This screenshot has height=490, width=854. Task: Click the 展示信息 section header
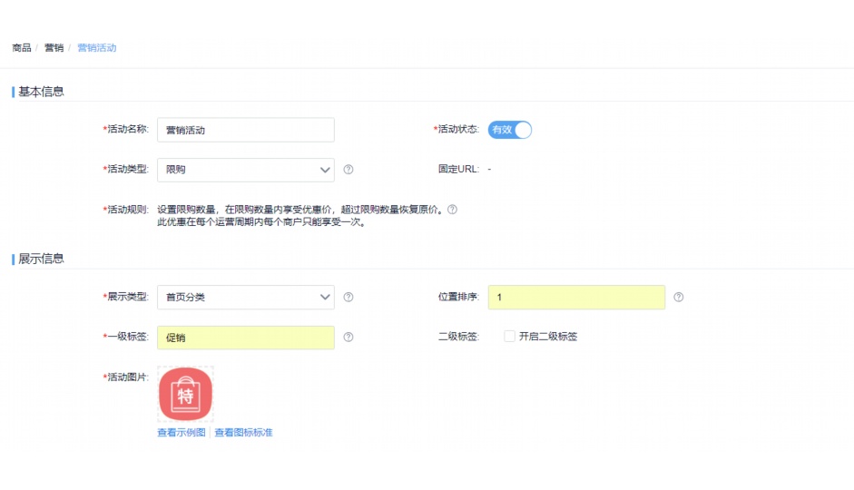pos(41,259)
